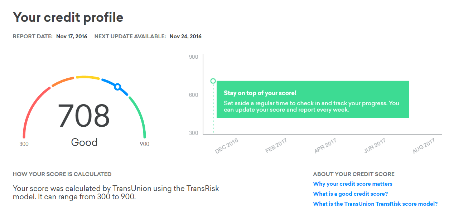Open 'What is a good credit score?' link
The image size is (449, 224).
click(x=351, y=194)
